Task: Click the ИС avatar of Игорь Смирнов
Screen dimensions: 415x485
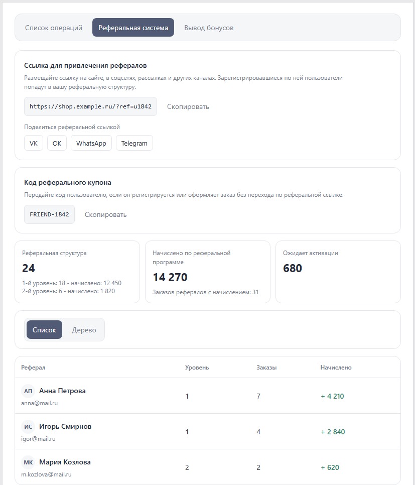Action: point(28,427)
